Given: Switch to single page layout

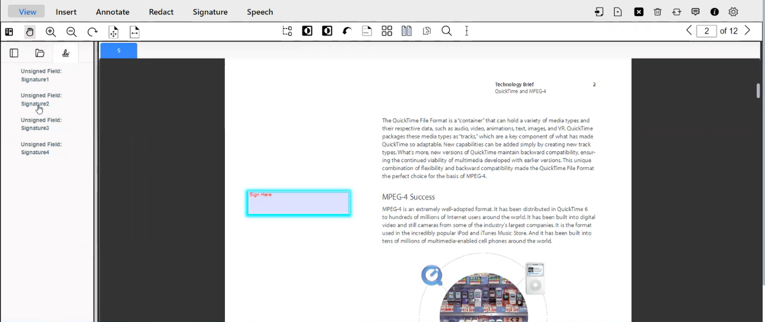Looking at the screenshot, I should (x=367, y=31).
